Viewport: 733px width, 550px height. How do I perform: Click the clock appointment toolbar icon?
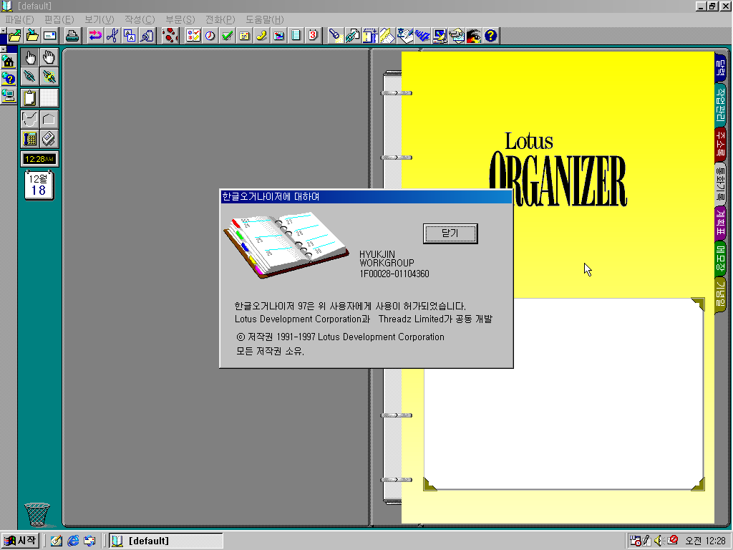click(210, 36)
